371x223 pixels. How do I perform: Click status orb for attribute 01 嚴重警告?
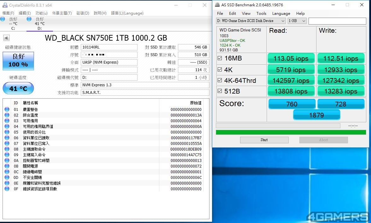(7, 109)
